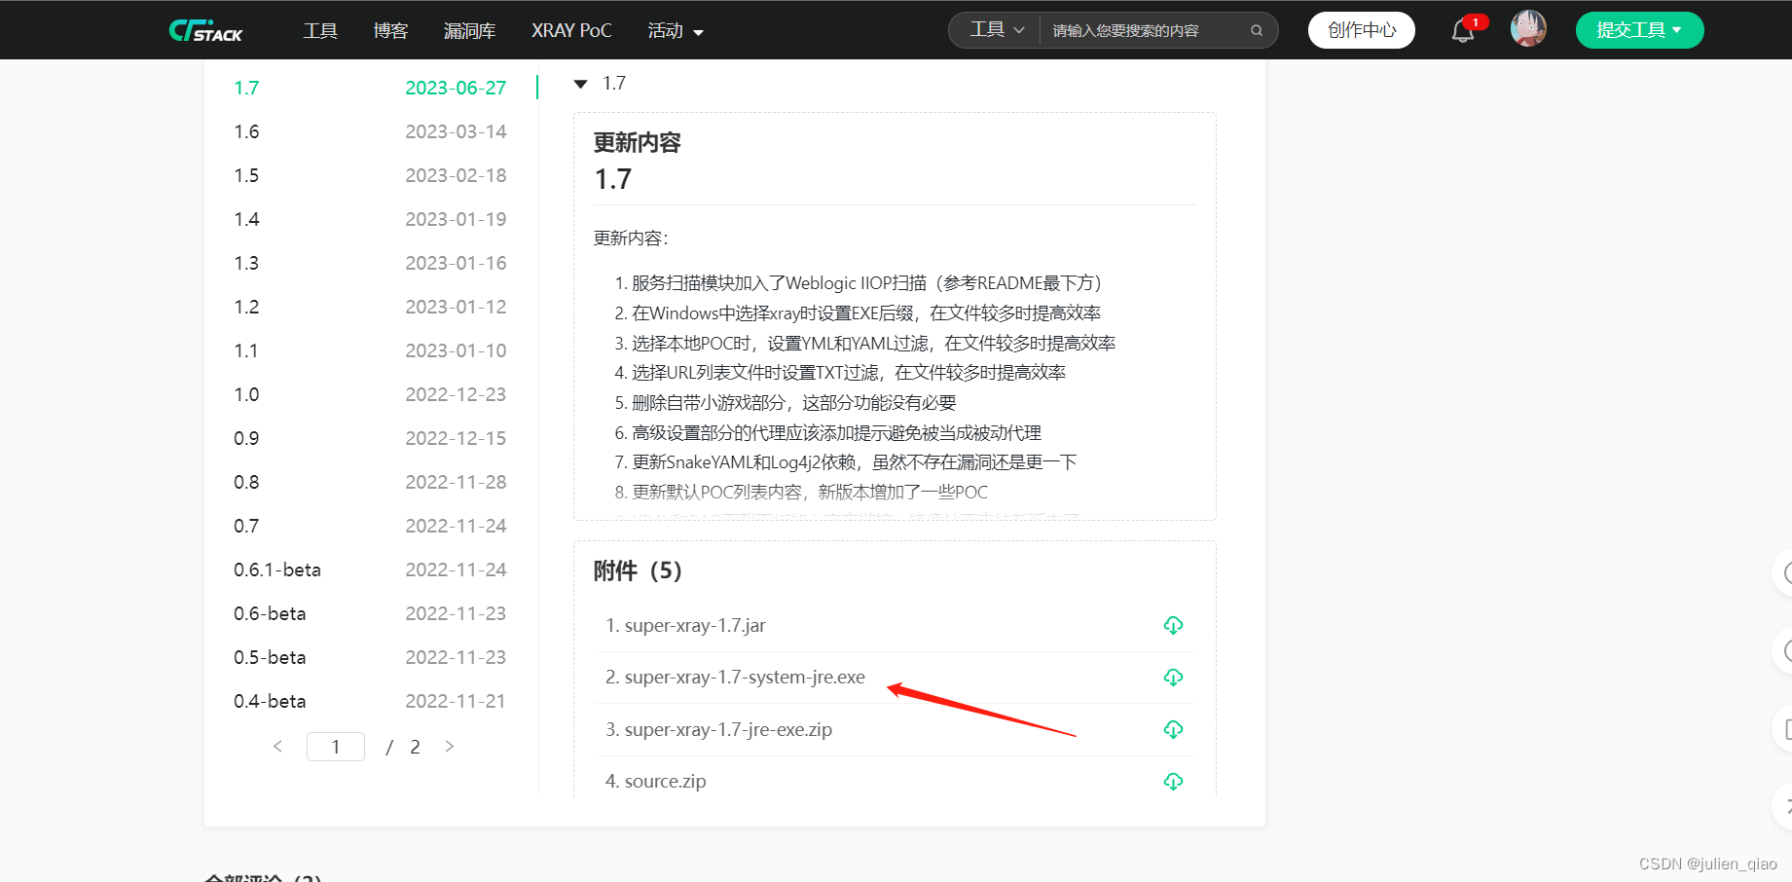Select version 1.6 dated 2023-03-14
Screen dimensions: 1792x882
tap(370, 131)
